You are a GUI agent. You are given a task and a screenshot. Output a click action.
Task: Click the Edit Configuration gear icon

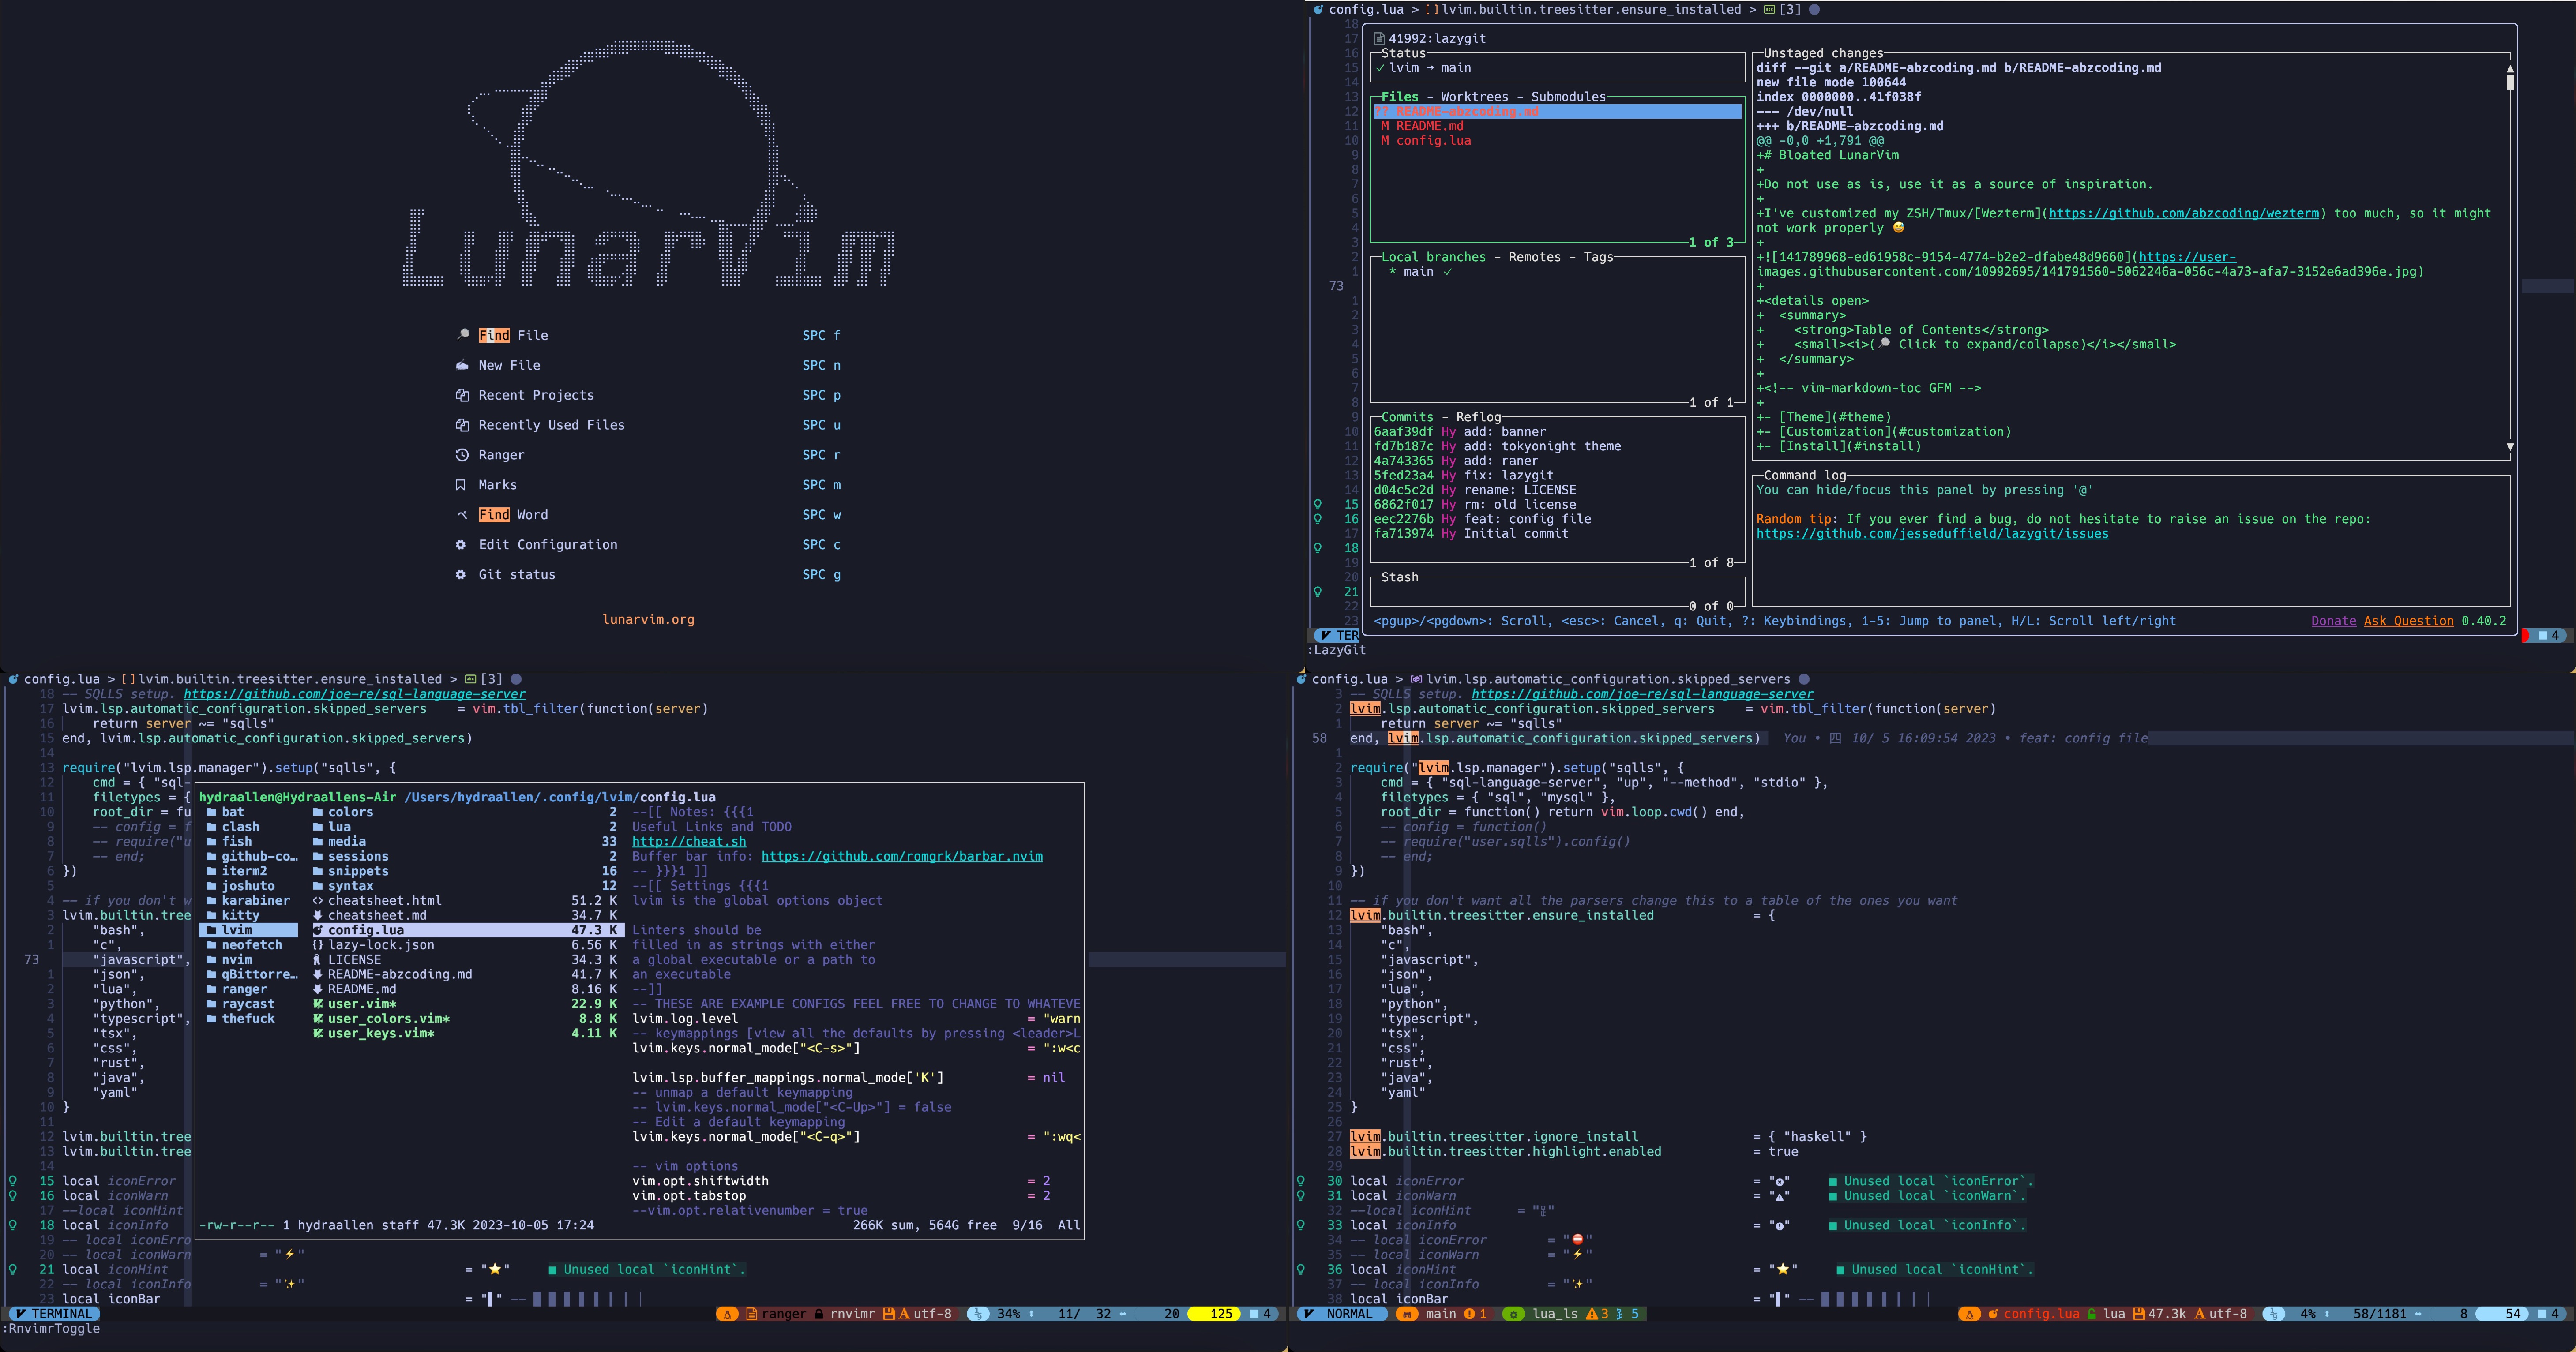[x=461, y=545]
